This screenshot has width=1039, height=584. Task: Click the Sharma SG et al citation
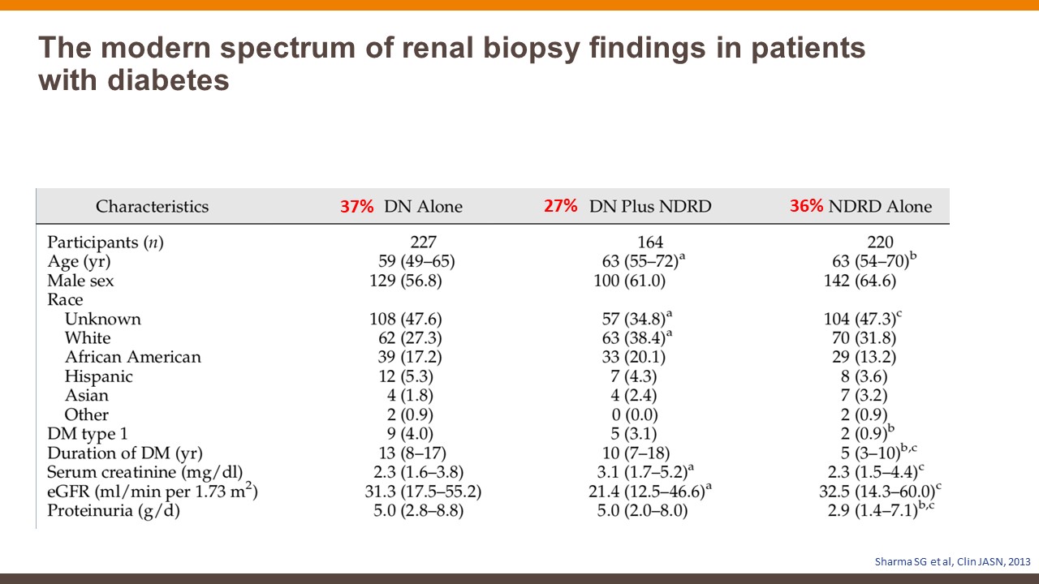coord(951,560)
